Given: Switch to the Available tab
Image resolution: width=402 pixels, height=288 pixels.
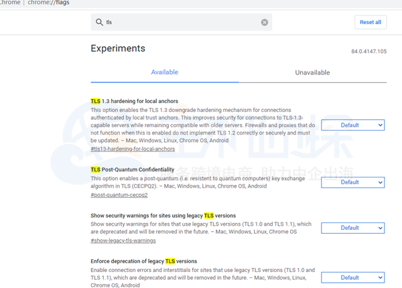Looking at the screenshot, I should click(x=165, y=72).
